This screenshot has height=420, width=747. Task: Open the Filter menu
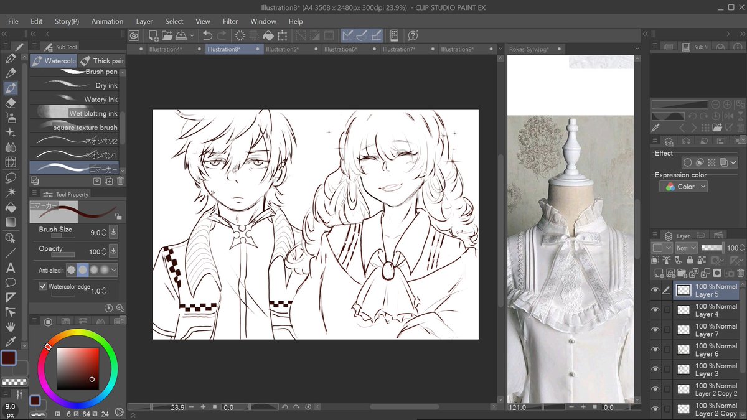[x=230, y=21]
